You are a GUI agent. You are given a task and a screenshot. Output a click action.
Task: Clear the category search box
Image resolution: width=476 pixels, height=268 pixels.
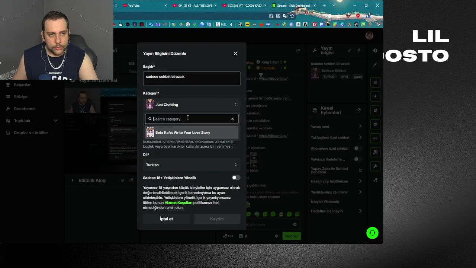pos(232,119)
